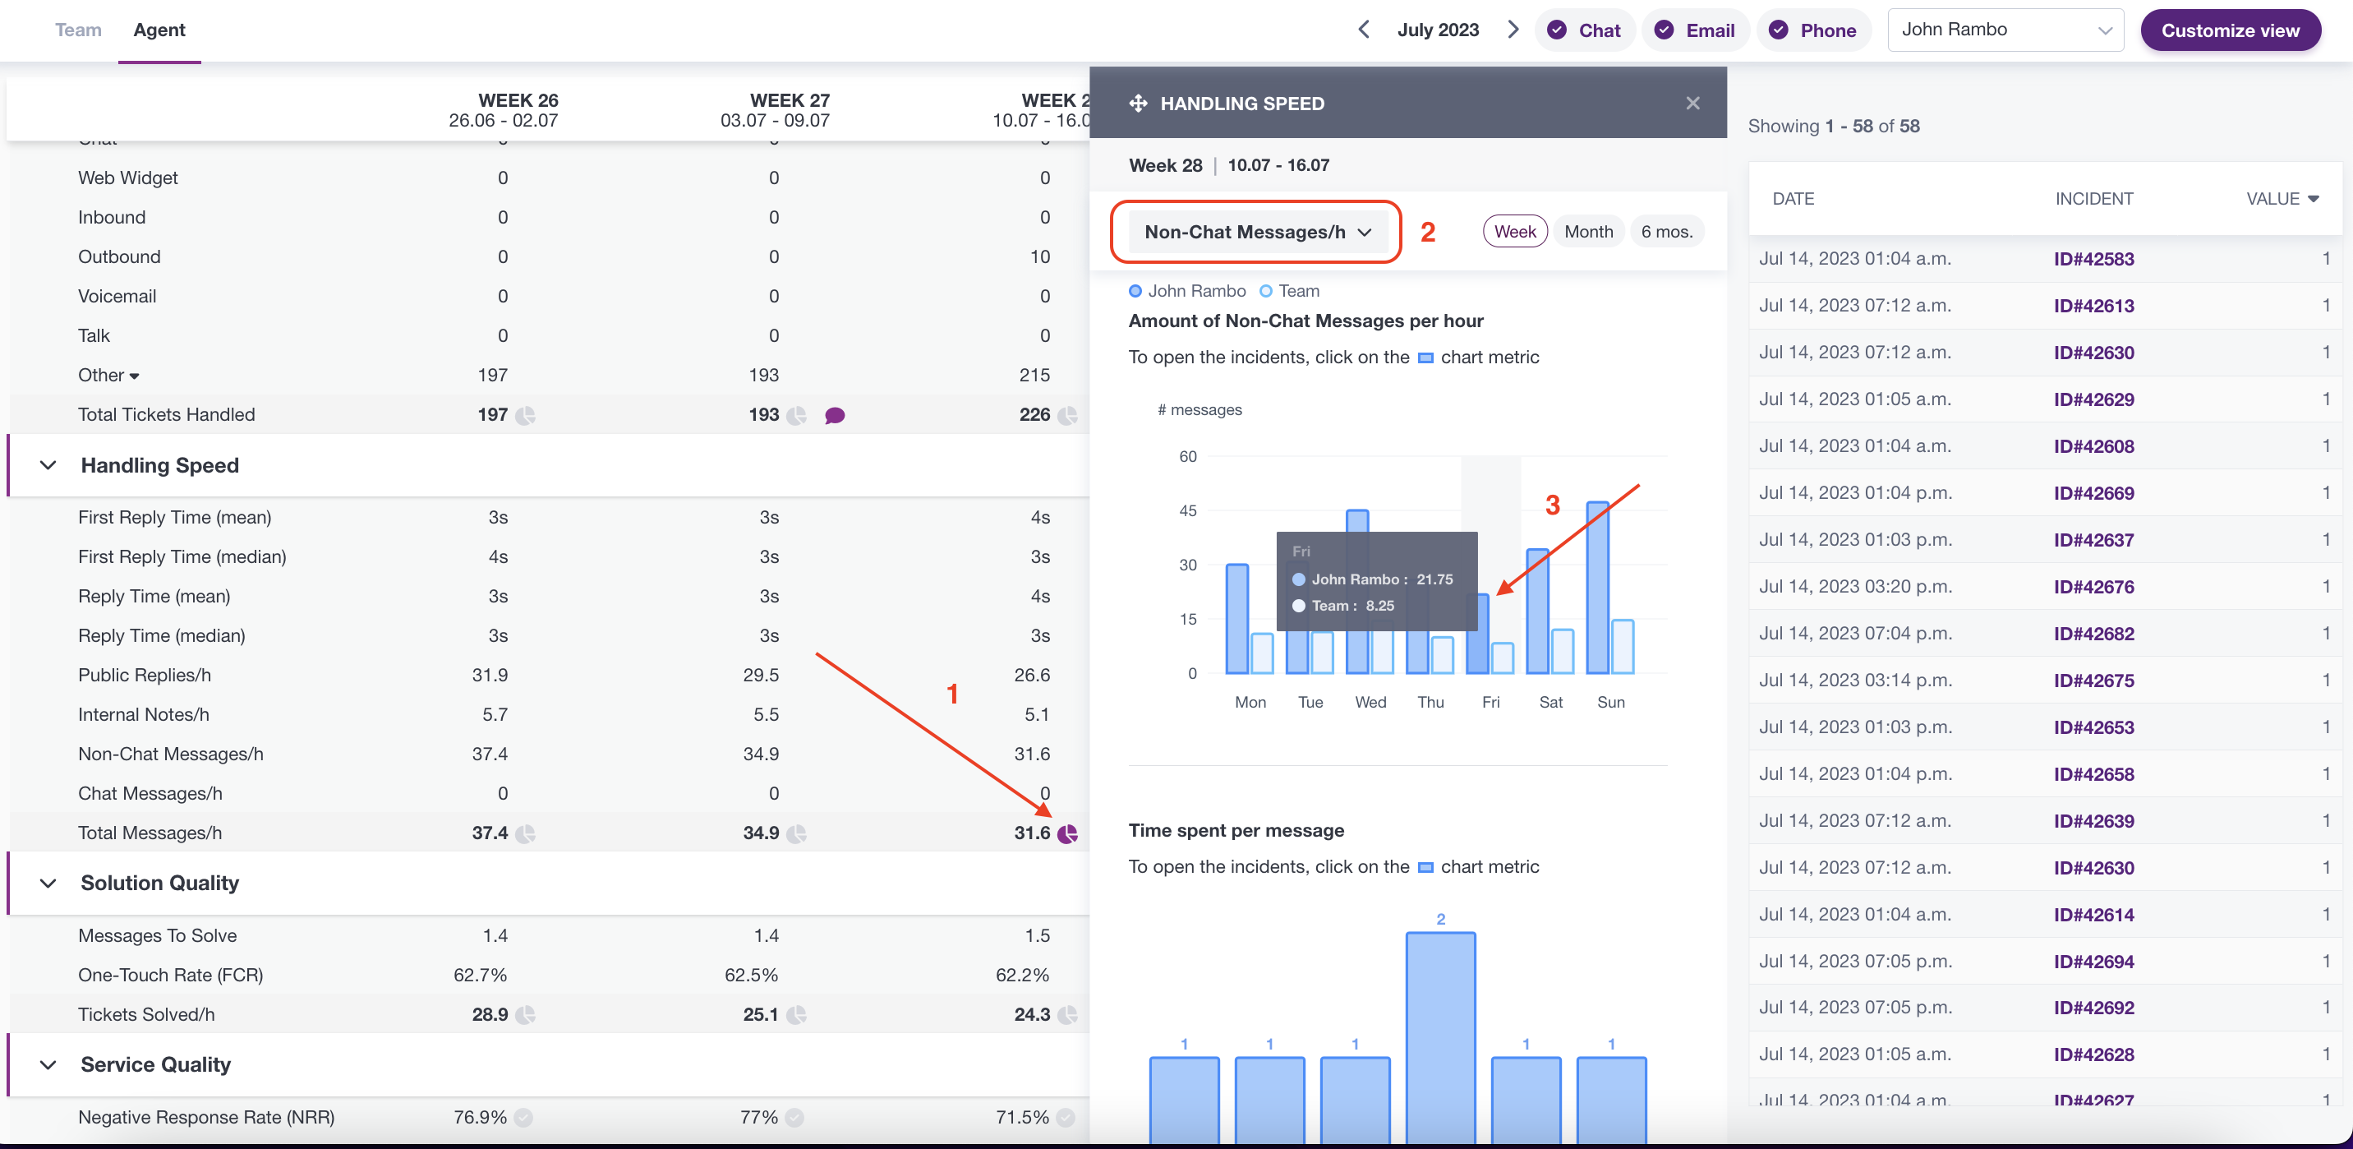Go to next month arrow
2353x1149 pixels.
[x=1513, y=30]
